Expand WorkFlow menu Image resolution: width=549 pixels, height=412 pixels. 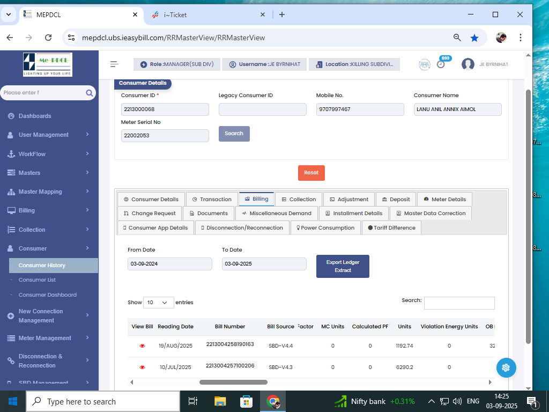coord(48,154)
